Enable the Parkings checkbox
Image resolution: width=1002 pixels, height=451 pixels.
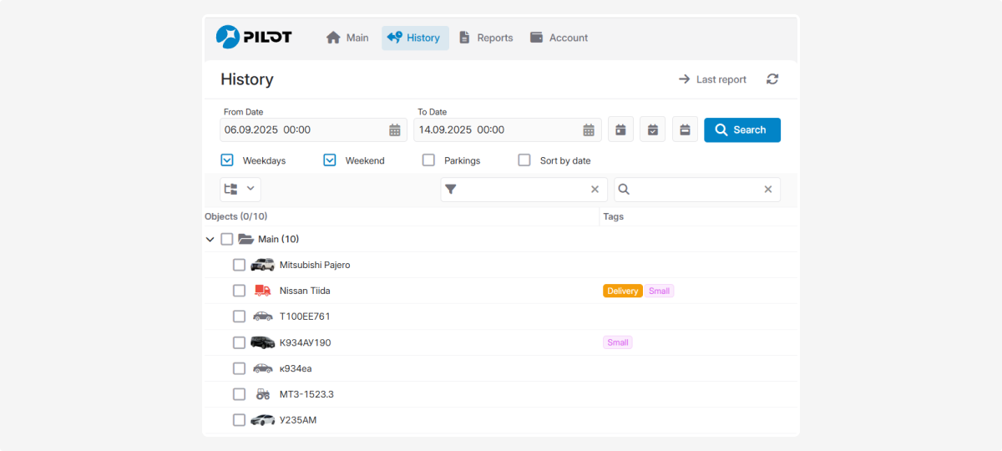coord(428,160)
